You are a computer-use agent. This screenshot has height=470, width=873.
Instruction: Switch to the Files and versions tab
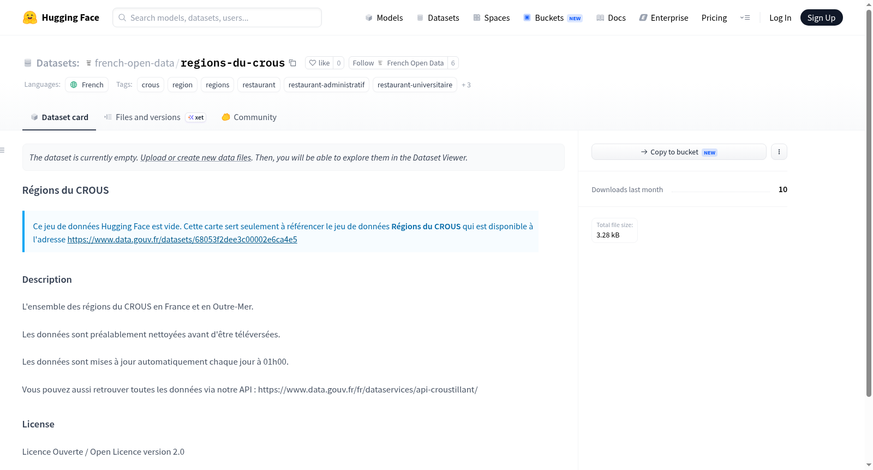tap(155, 117)
